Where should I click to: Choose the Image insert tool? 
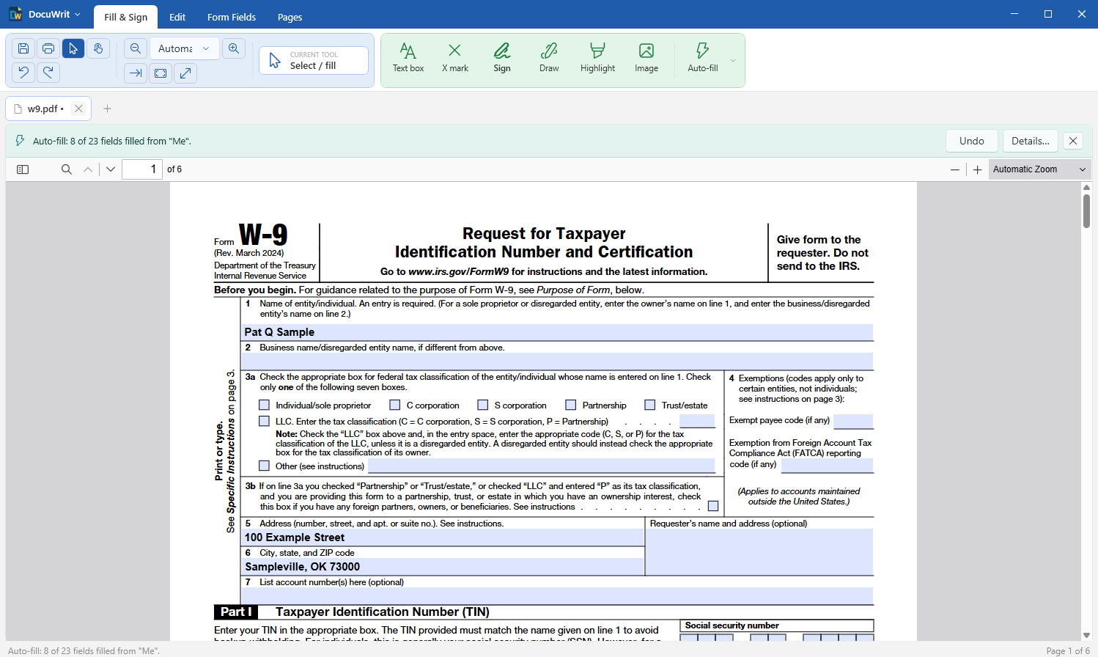646,58
